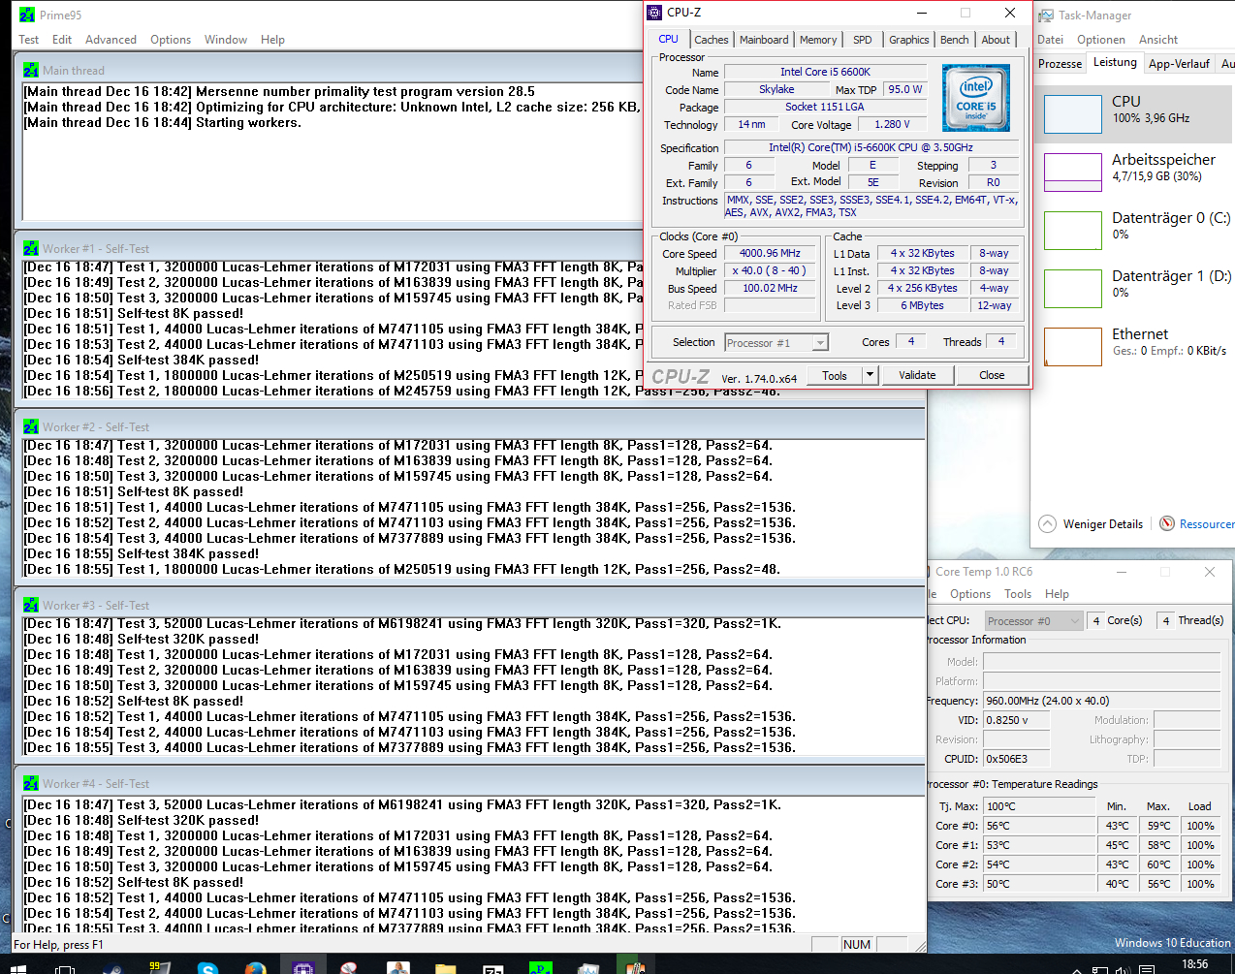Click the Main thread window icon
This screenshot has height=974, width=1235.
pos(31,70)
